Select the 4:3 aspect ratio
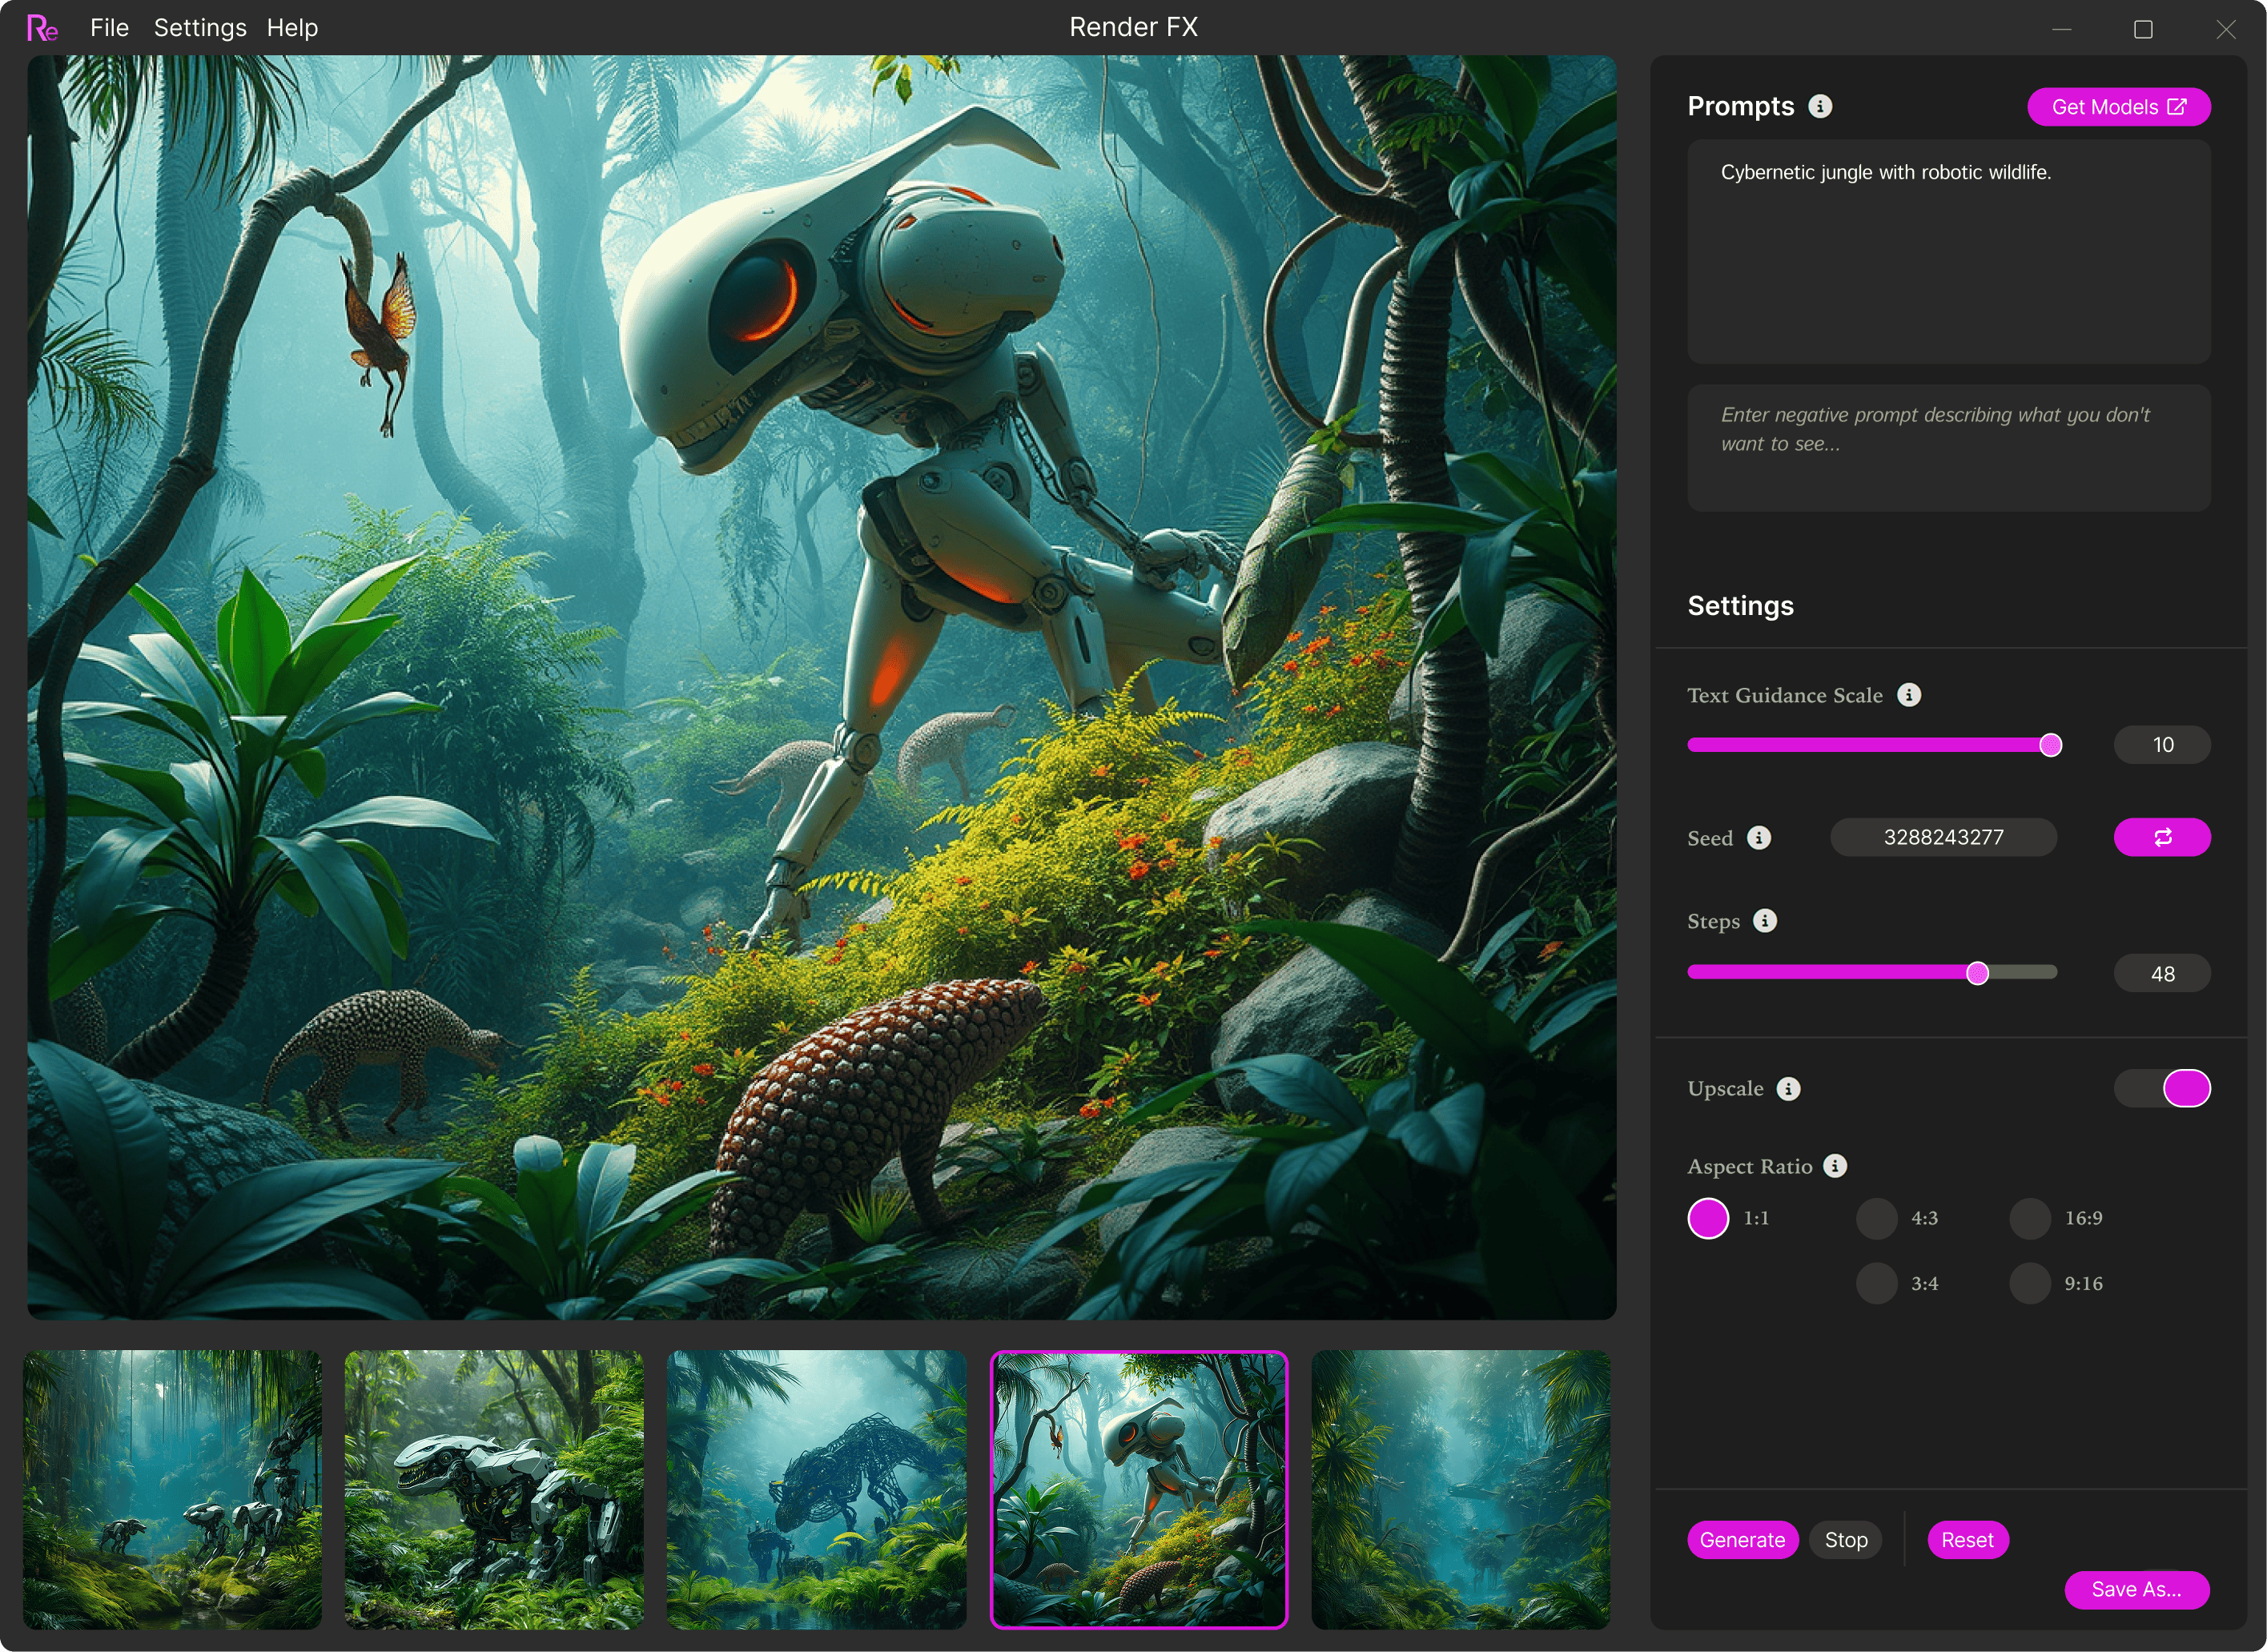 tap(1876, 1219)
